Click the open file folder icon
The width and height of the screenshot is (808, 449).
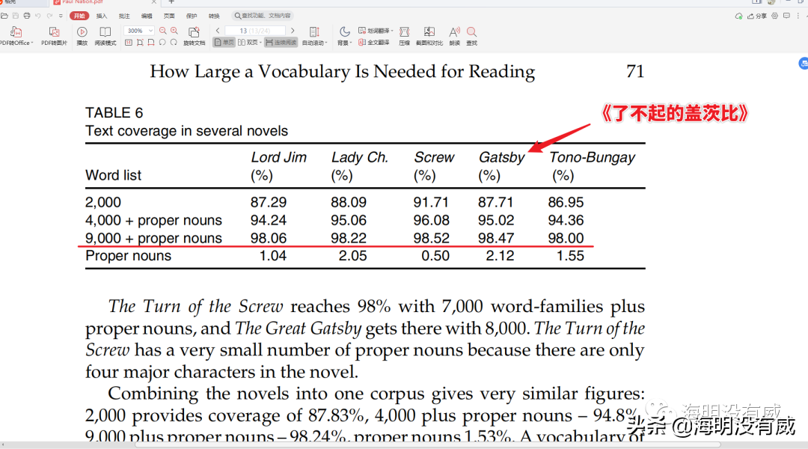(4, 16)
